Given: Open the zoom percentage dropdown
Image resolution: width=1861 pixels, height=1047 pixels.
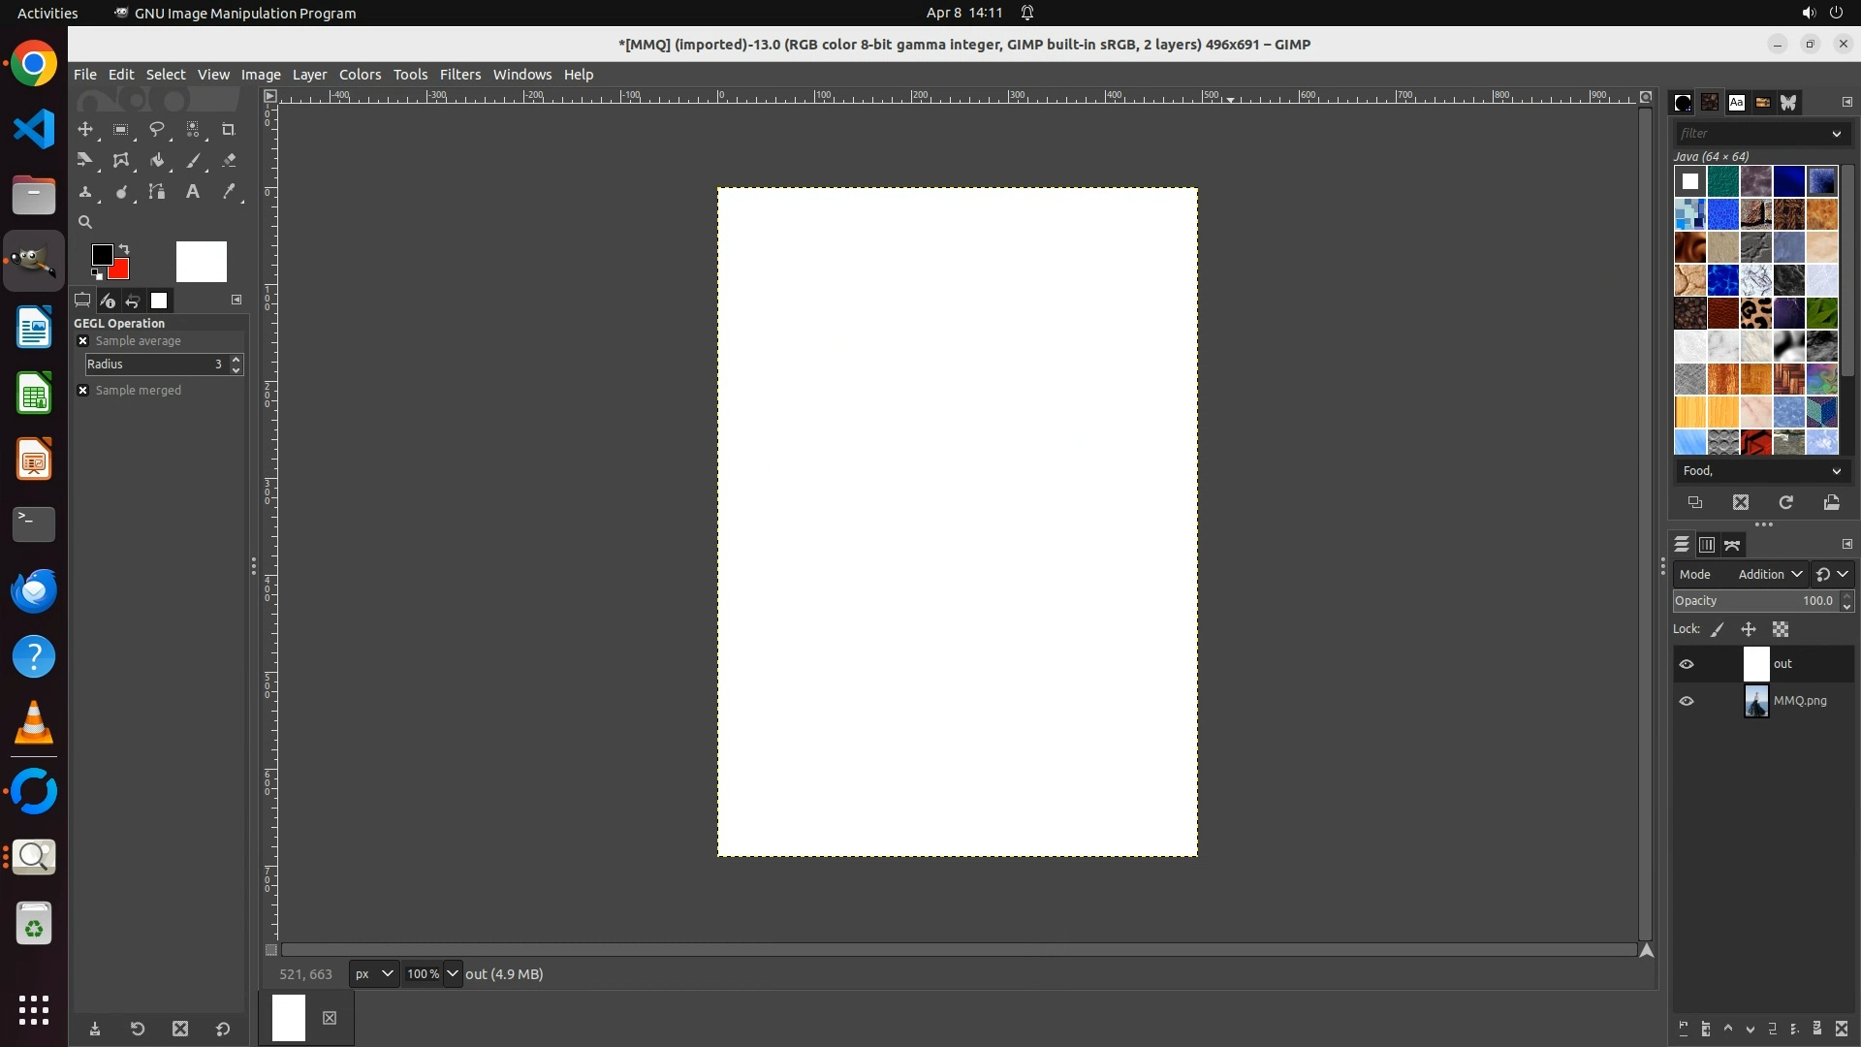Looking at the screenshot, I should [453, 974].
